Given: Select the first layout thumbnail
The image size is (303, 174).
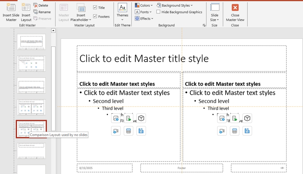Looking at the screenshot, I should tap(31, 42).
